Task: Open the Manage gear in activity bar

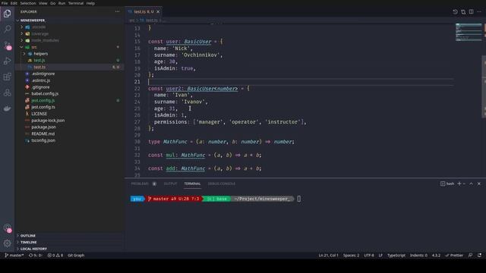Action: pyautogui.click(x=7, y=243)
